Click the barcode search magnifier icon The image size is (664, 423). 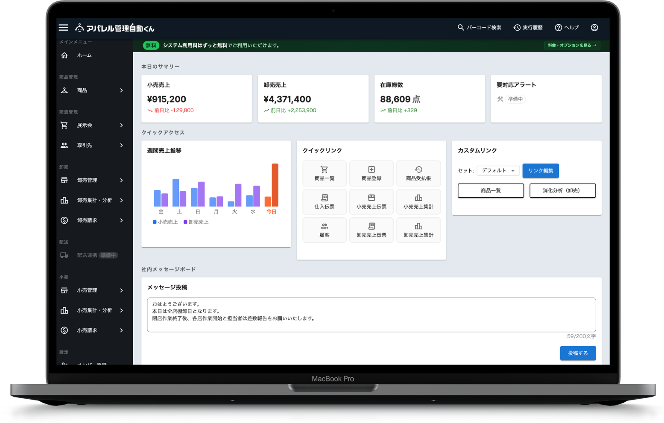pyautogui.click(x=461, y=28)
